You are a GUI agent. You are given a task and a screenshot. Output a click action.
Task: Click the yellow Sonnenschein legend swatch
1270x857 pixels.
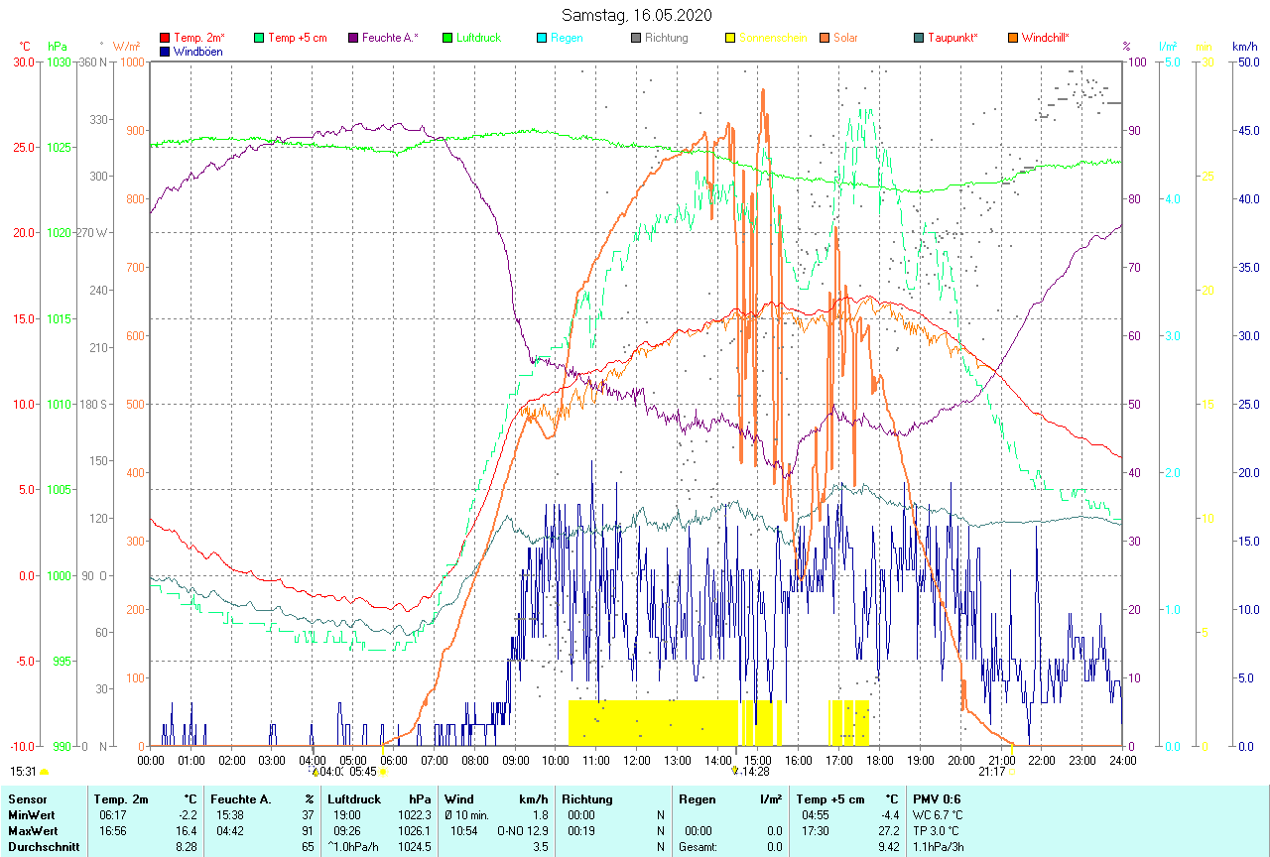click(729, 38)
